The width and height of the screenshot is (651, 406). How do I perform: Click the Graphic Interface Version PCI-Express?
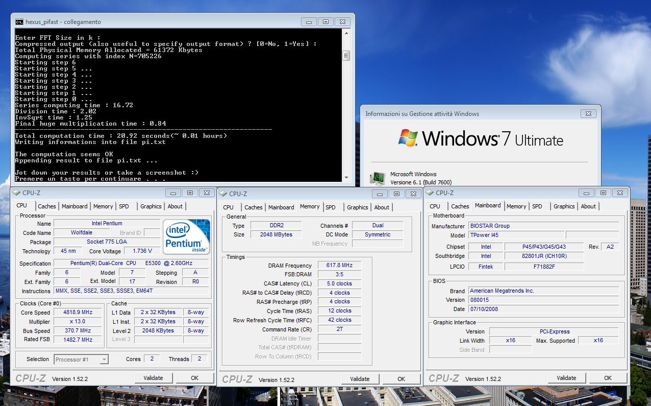[x=554, y=331]
